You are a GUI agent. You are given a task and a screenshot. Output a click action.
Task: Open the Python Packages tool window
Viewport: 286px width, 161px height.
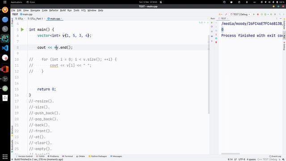pyautogui.click(x=97, y=156)
